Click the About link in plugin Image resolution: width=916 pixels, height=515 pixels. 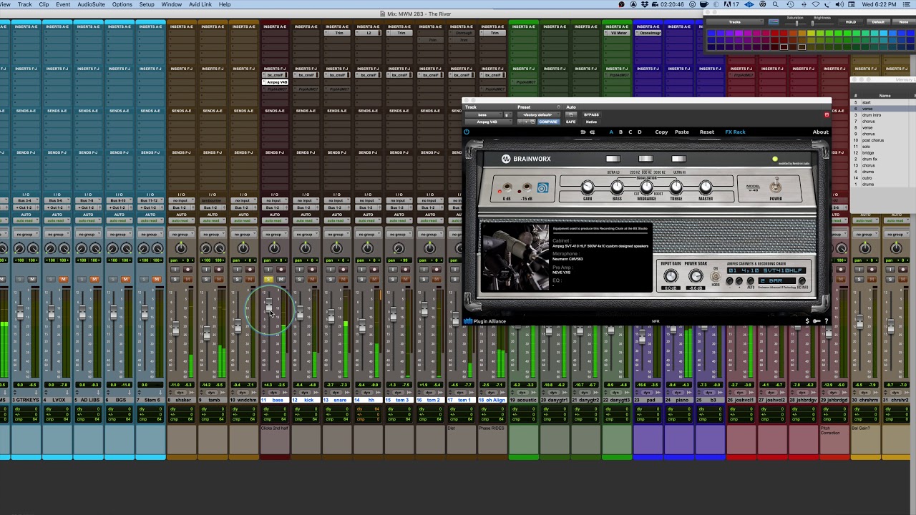[x=821, y=132]
